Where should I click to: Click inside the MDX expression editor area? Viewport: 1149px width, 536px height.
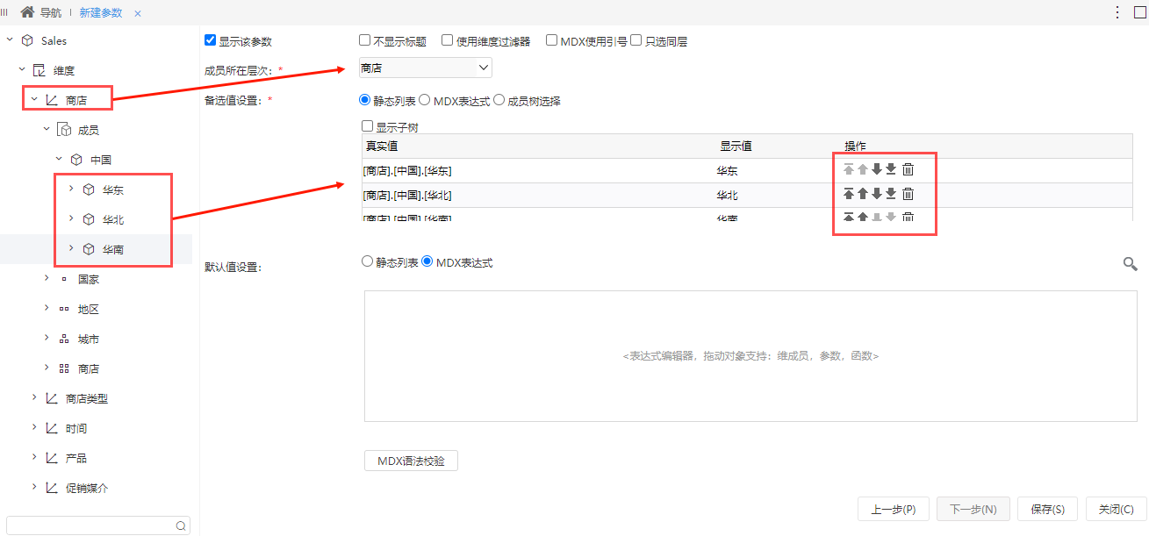click(750, 356)
